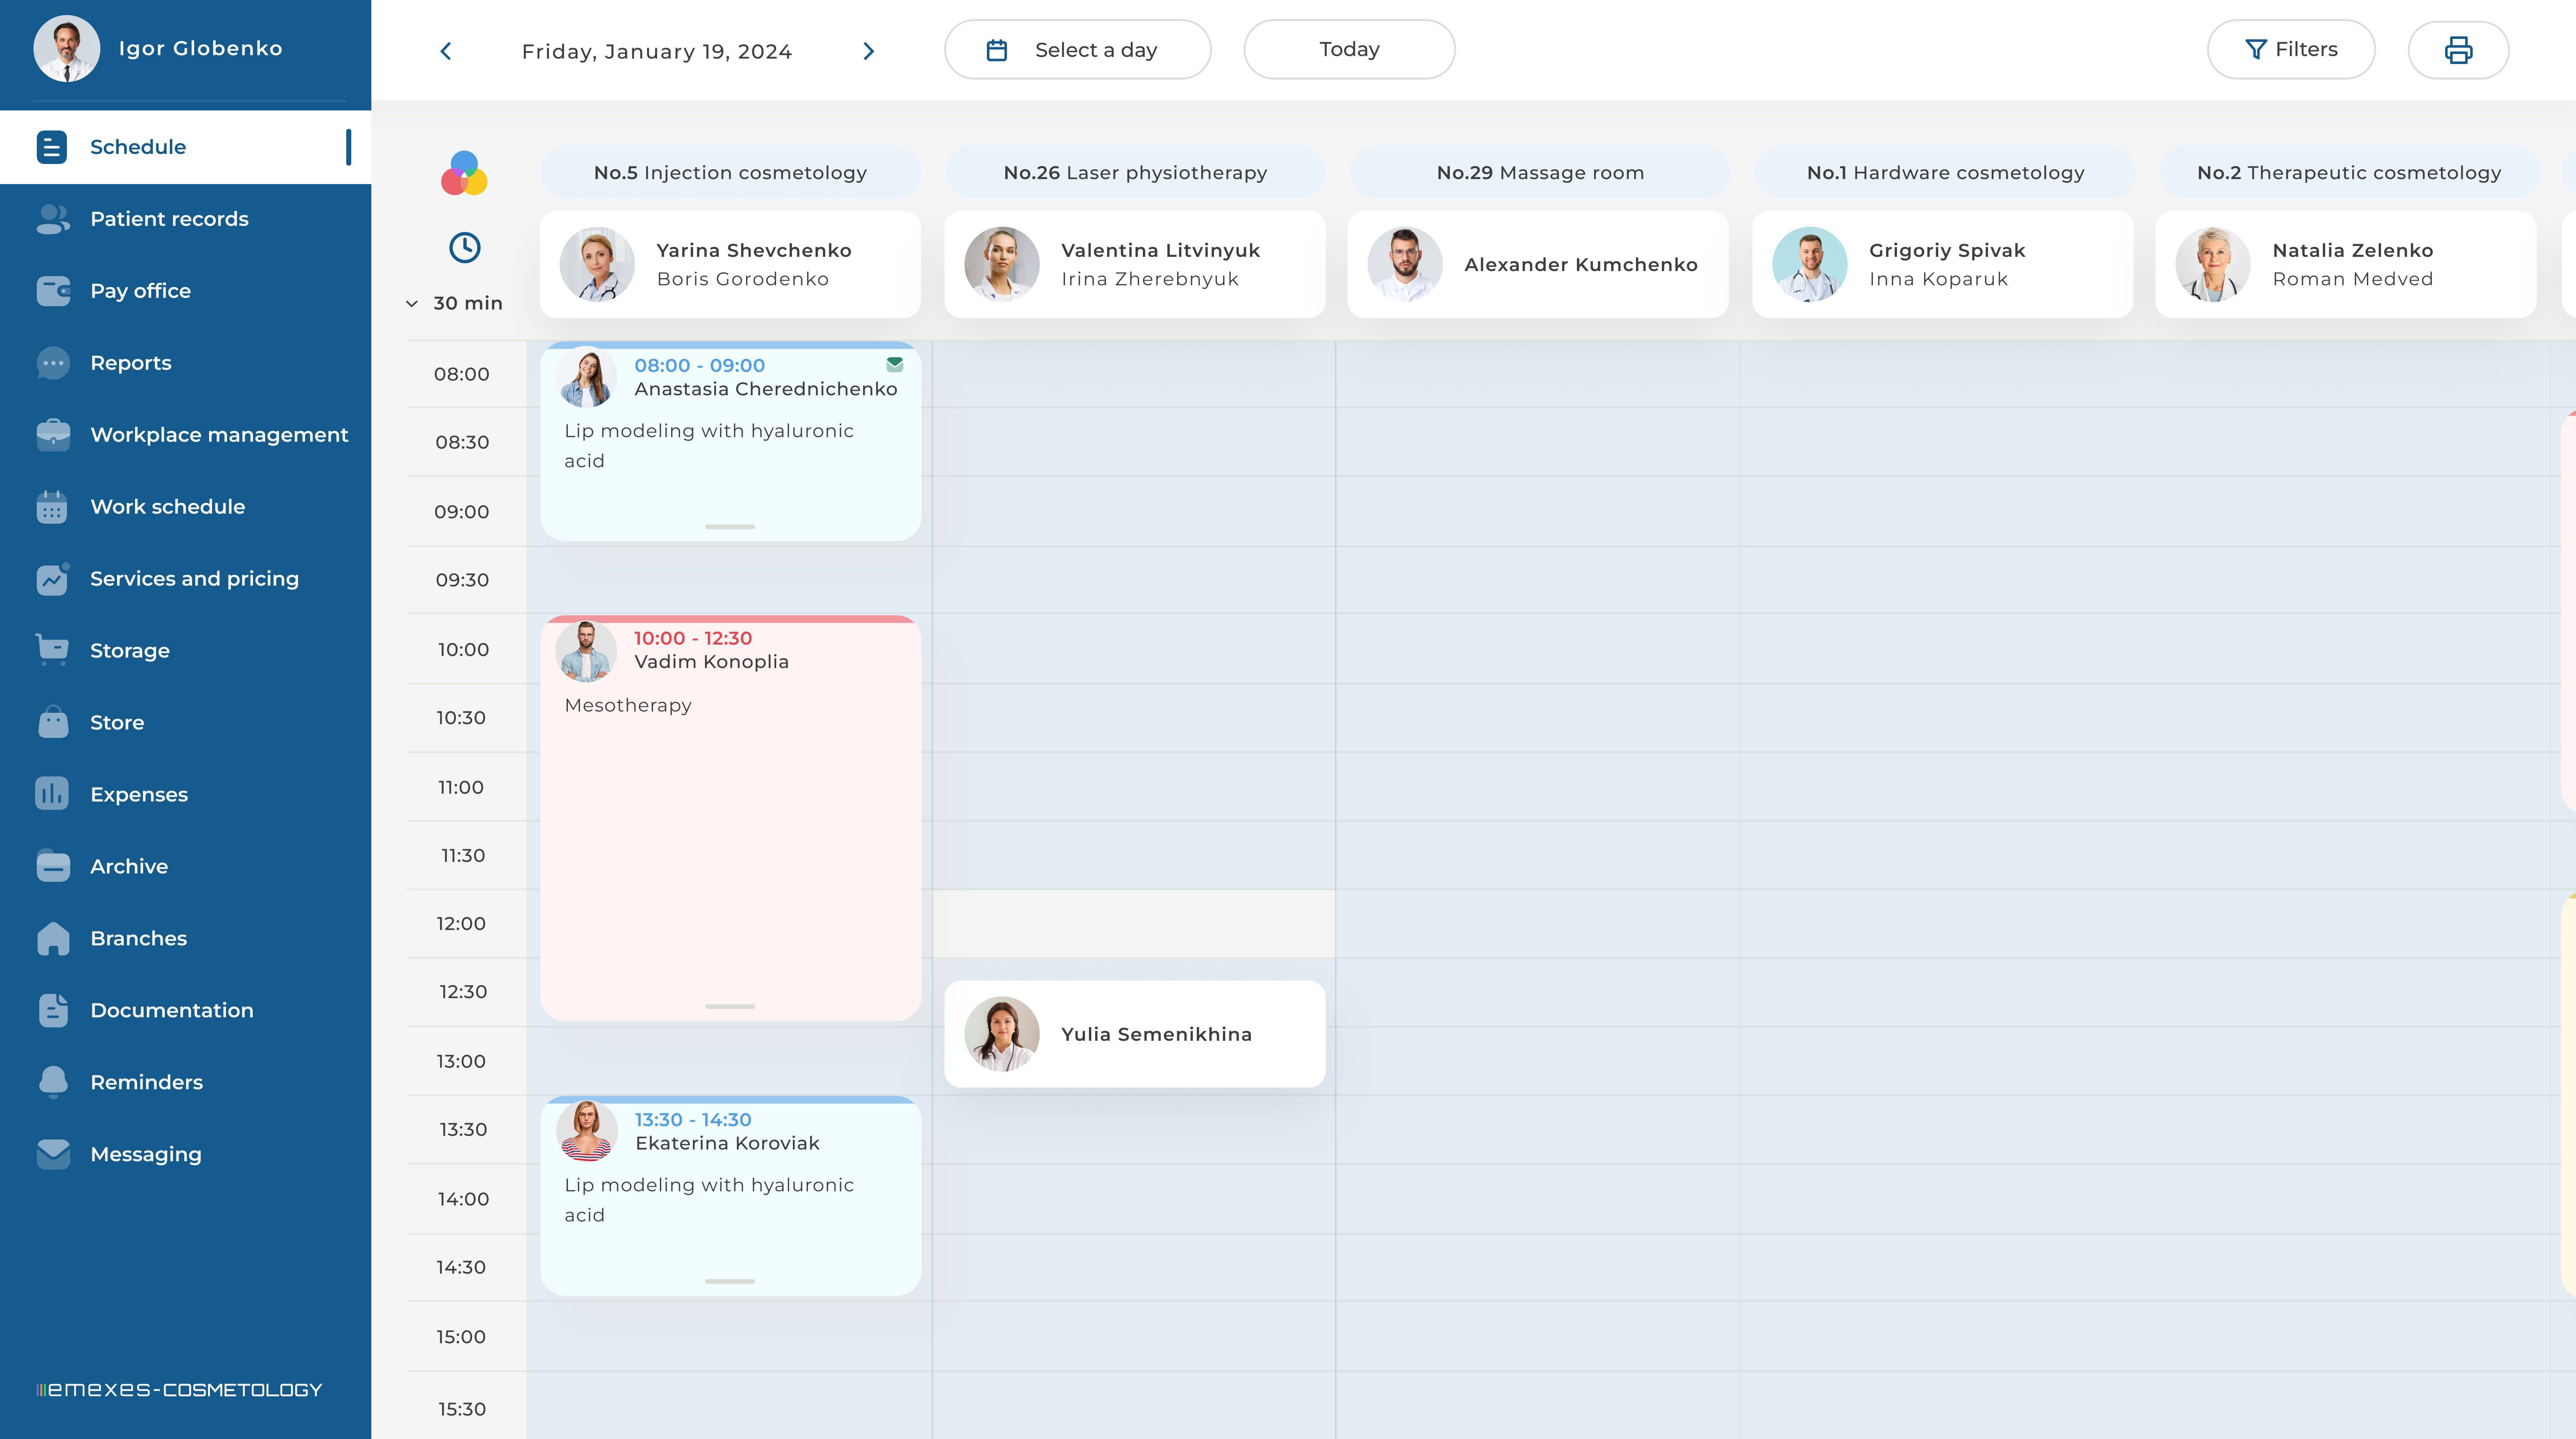Click the green message icon on Anastasia's appointment
The width and height of the screenshot is (2576, 1439).
point(894,365)
